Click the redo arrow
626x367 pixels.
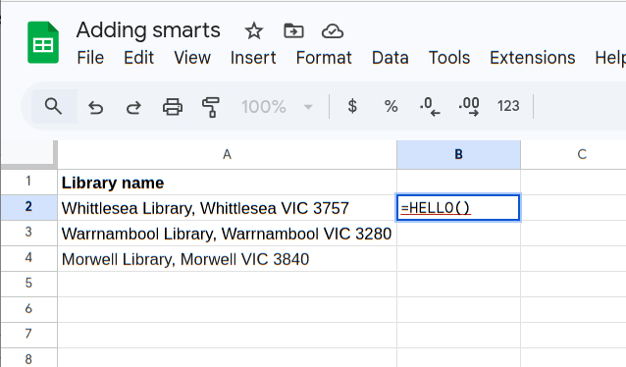click(133, 107)
